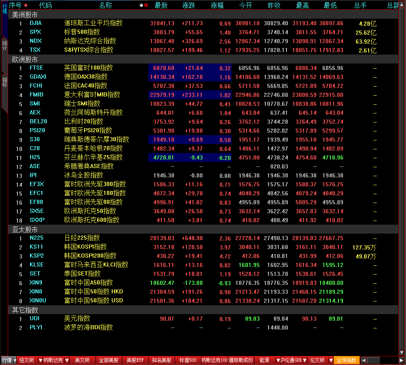The width and height of the screenshot is (406, 365).
Task: Click the red star icon beside 序号
Action: 26,5
